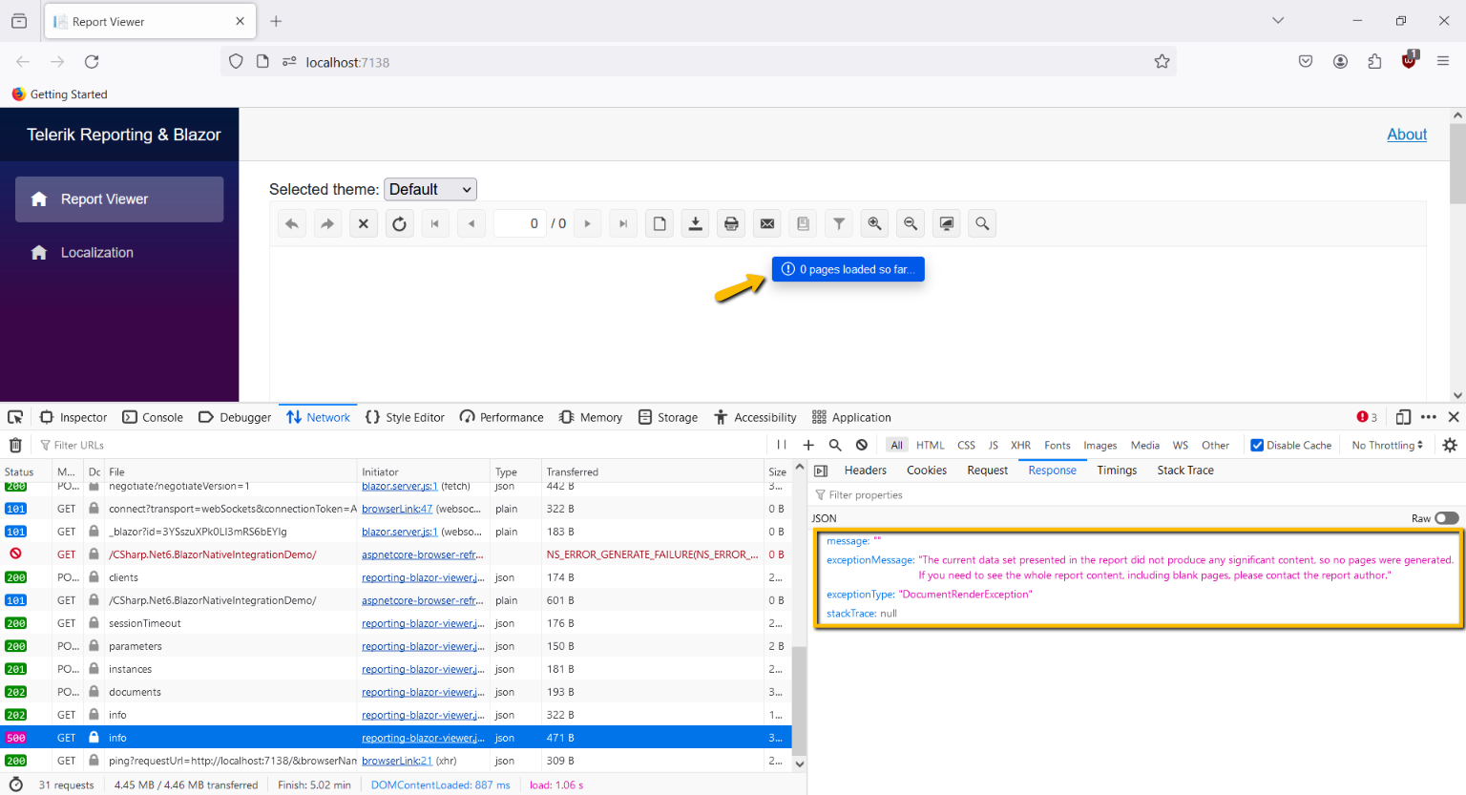This screenshot has width=1466, height=795.
Task: Click the navigate forward in history report icon
Action: pos(327,224)
